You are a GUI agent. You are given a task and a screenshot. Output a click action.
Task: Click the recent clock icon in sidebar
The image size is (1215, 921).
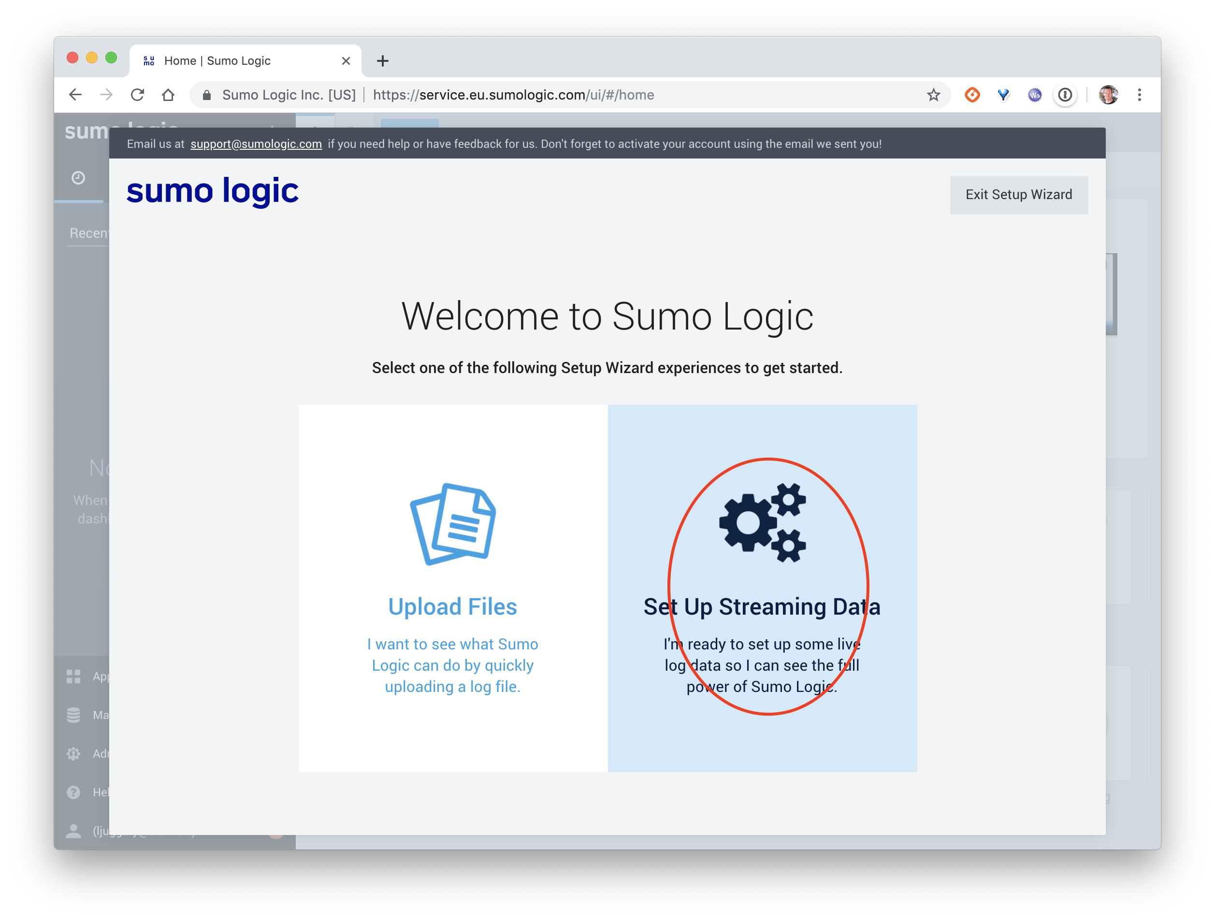tap(78, 178)
